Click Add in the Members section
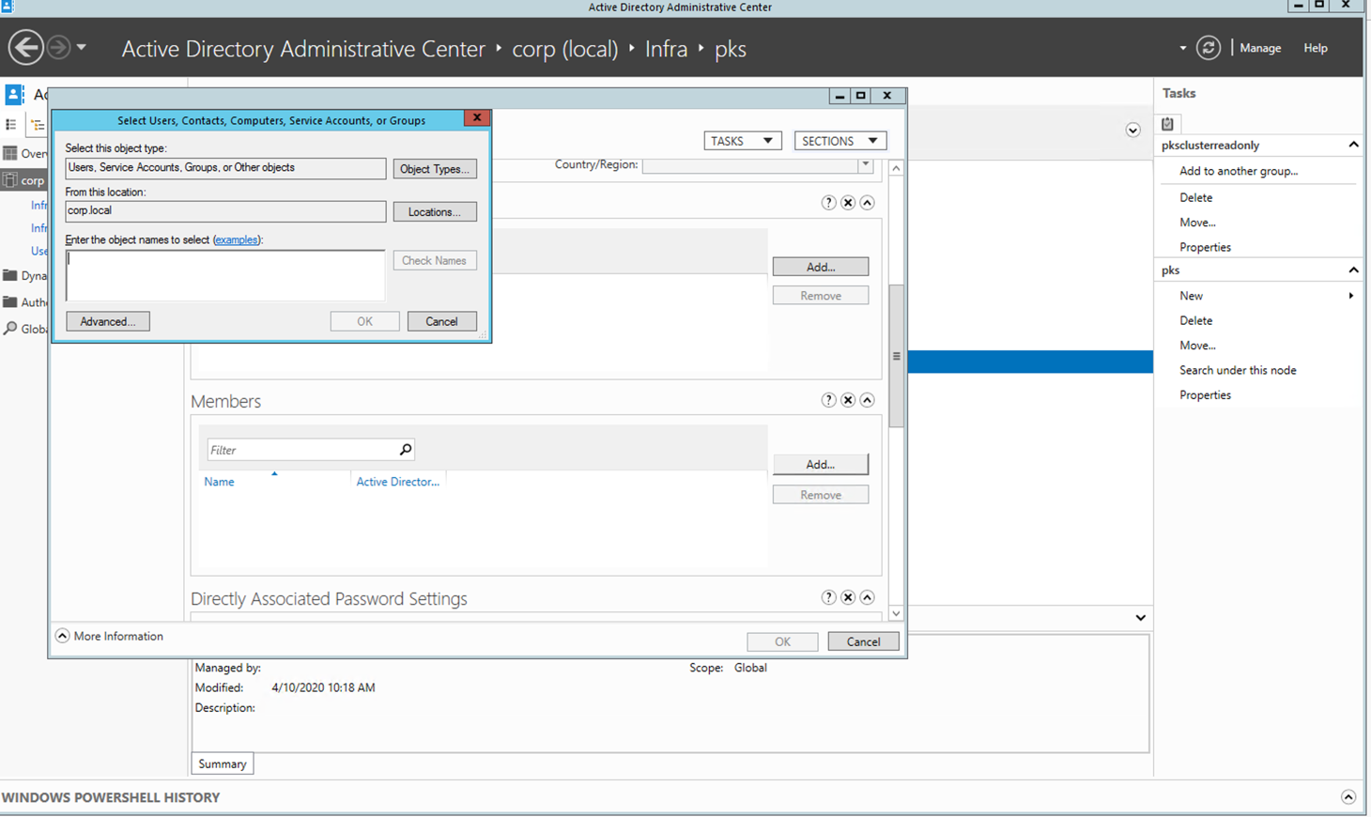This screenshot has height=817, width=1371. coord(821,464)
